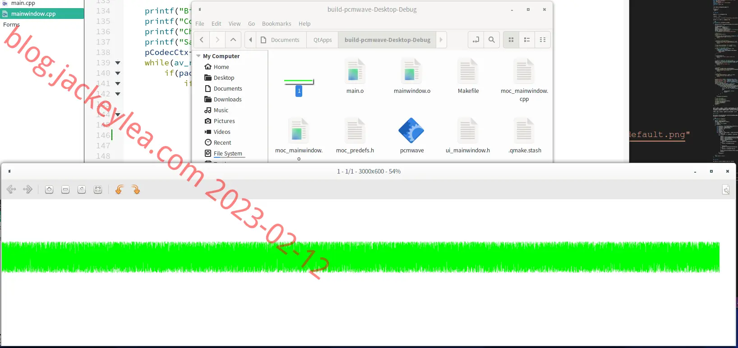Viewport: 738px width, 348px height.
Task: Open mainwindow.cpp in Qt Creator project tree
Action: [x=42, y=14]
